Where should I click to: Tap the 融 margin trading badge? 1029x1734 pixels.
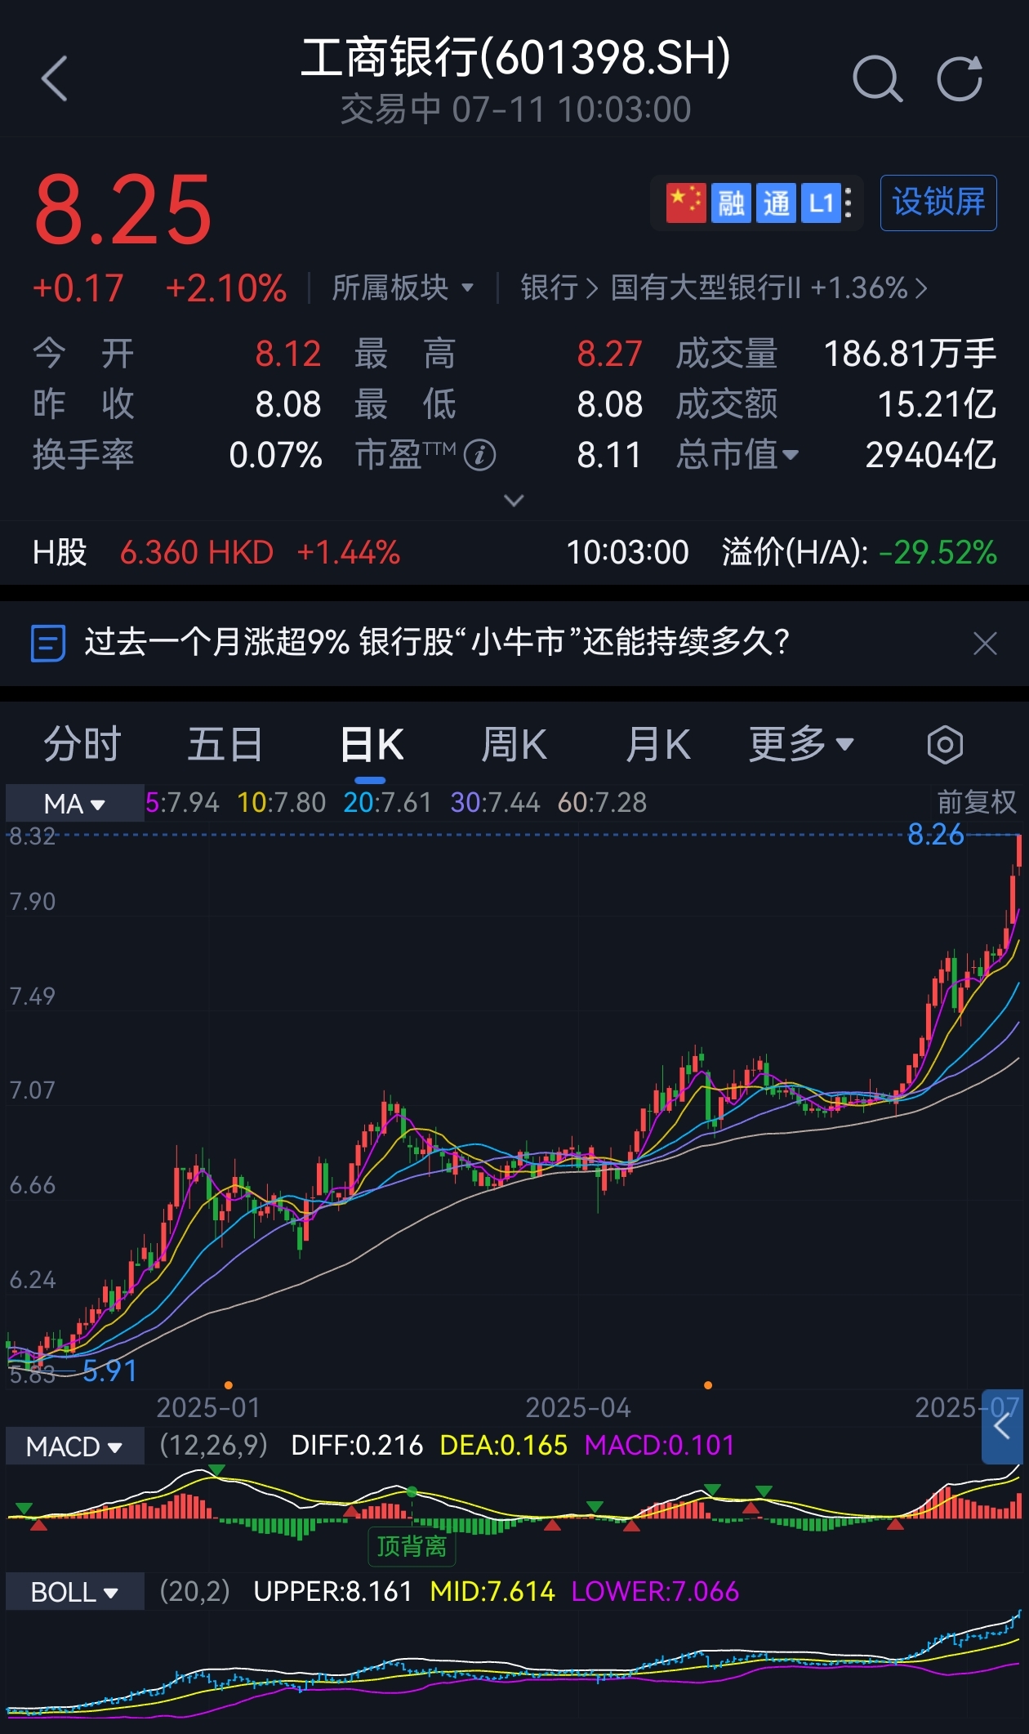tap(731, 203)
